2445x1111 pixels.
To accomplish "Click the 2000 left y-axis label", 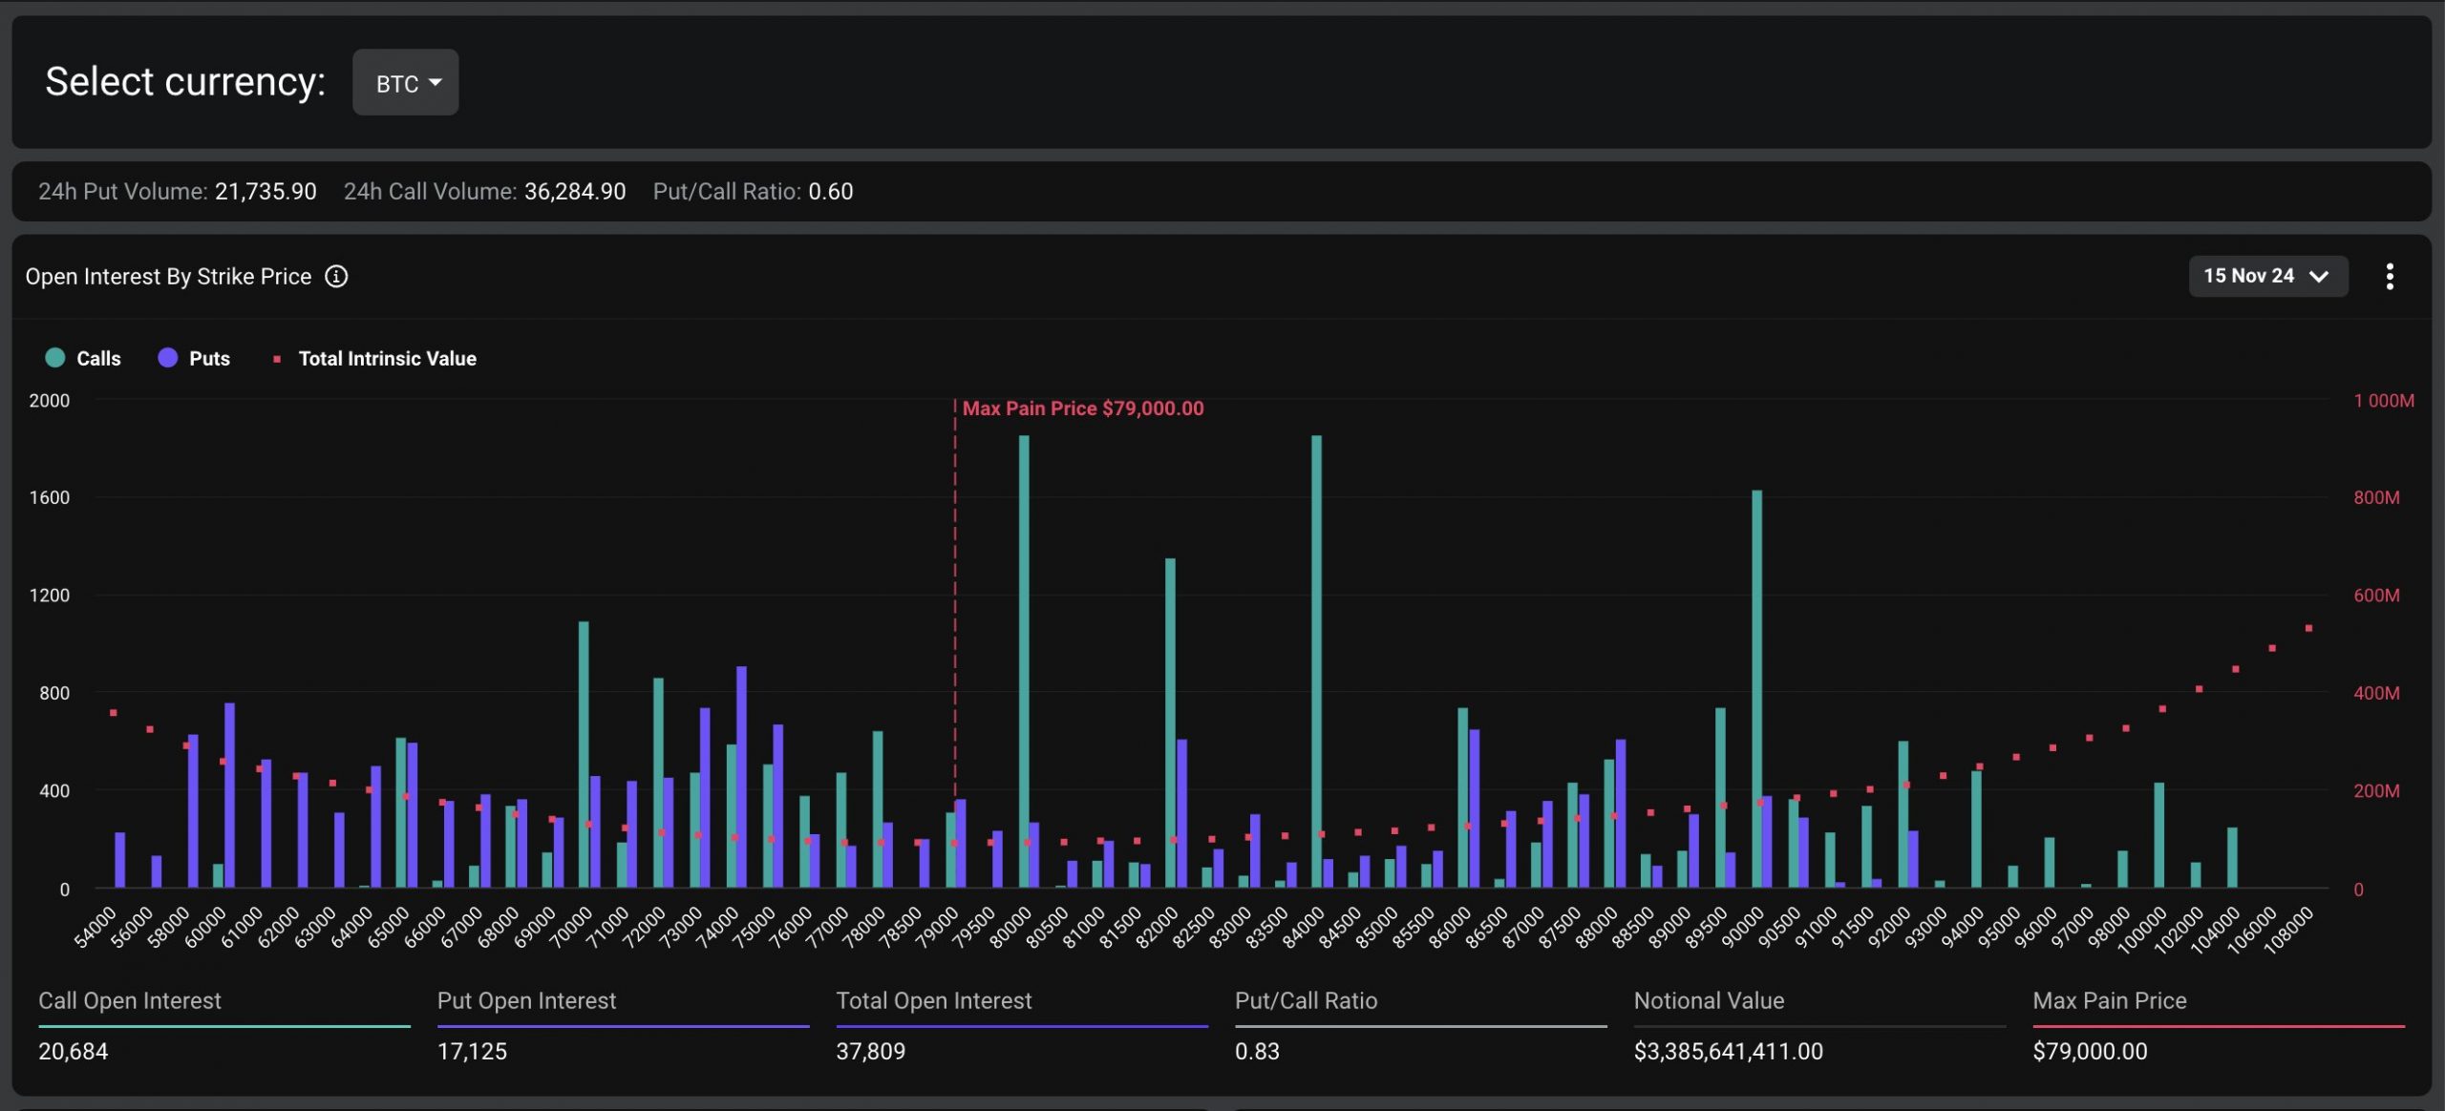I will (50, 401).
